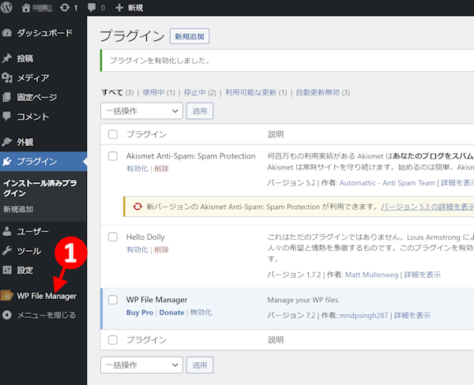
Task: Open 設定 menu item
Action: click(x=25, y=270)
